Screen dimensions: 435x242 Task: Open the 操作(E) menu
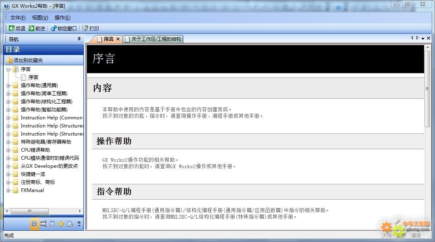coord(62,18)
